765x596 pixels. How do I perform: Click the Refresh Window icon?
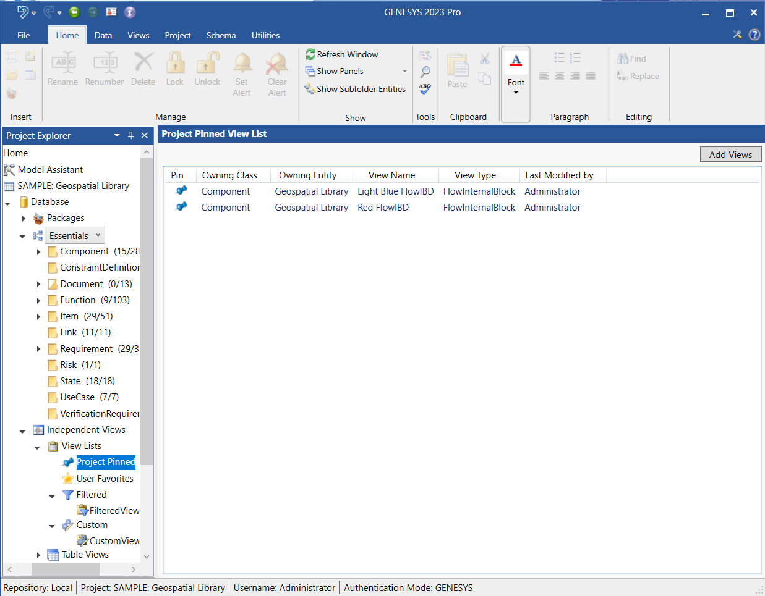(x=310, y=54)
